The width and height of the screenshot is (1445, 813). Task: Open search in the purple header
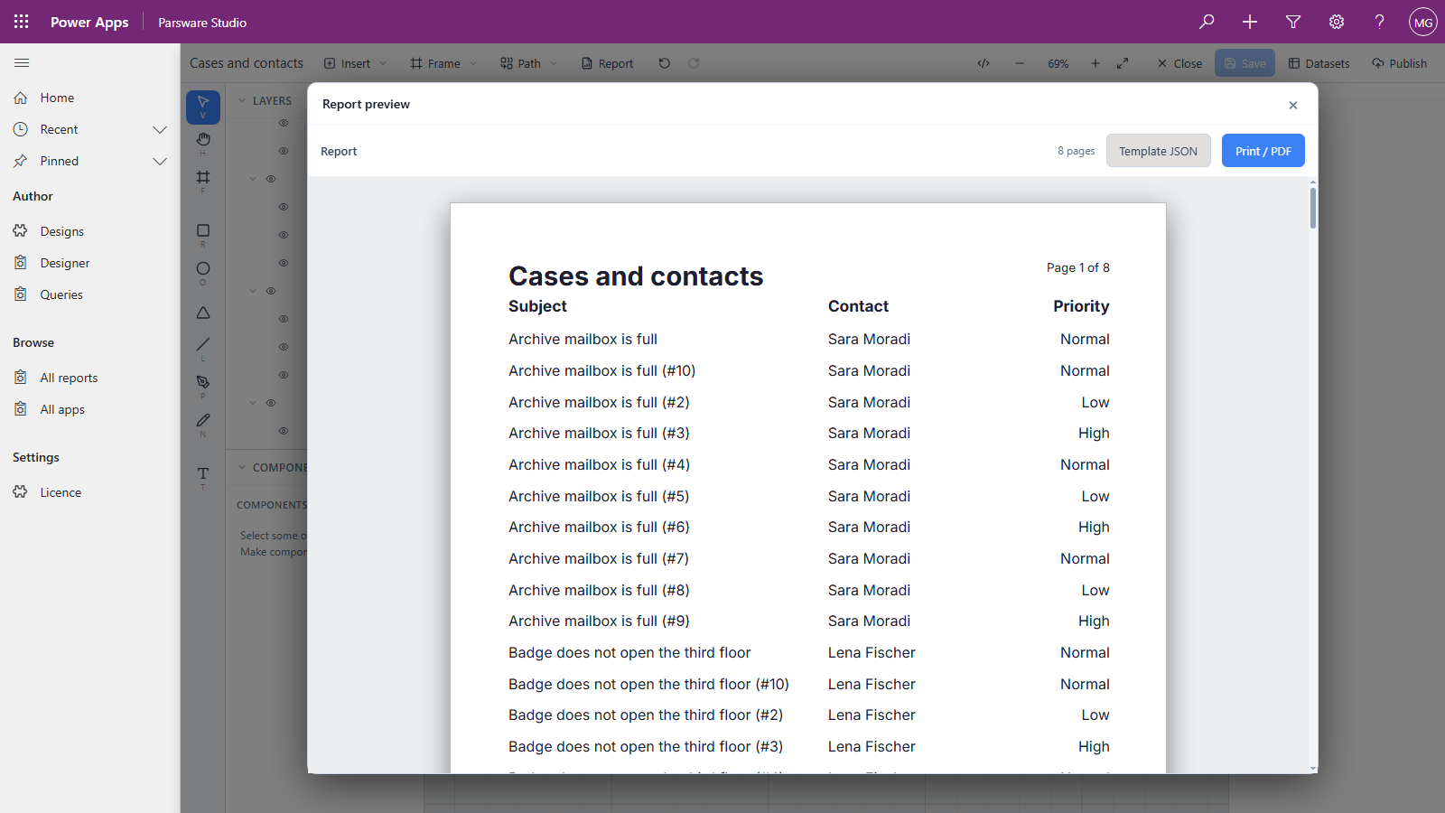click(1207, 22)
